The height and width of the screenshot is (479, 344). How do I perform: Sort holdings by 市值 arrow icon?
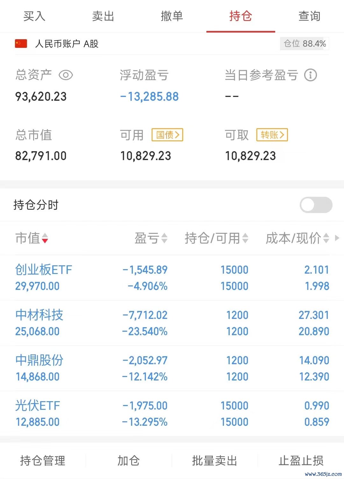coord(45,238)
